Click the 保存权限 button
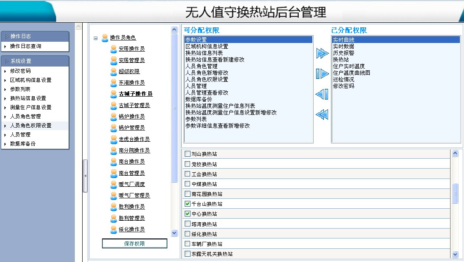This screenshot has height=262, width=464. (x=135, y=244)
